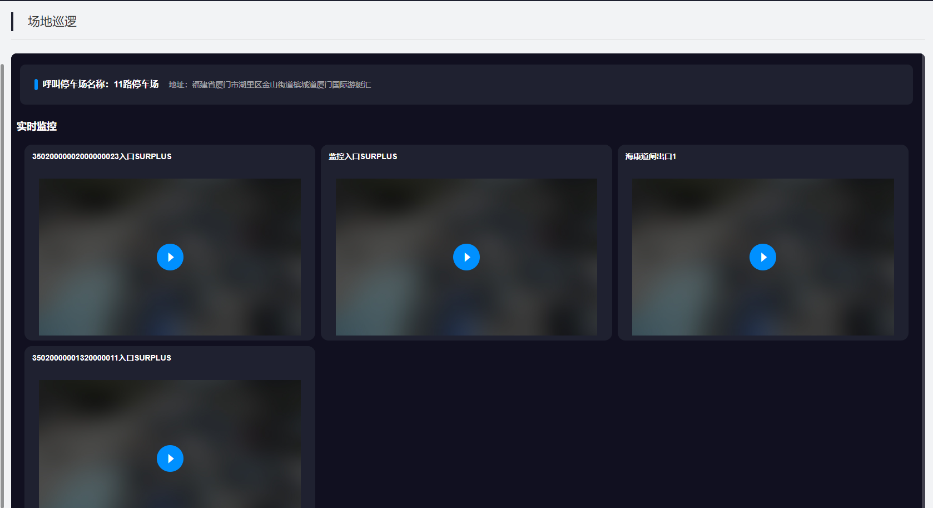Click the parking lot address text
Screen dimensions: 933x508
pos(270,85)
